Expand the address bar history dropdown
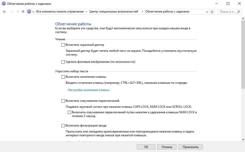Image resolution: width=245 pixels, height=152 pixels. (x=207, y=12)
